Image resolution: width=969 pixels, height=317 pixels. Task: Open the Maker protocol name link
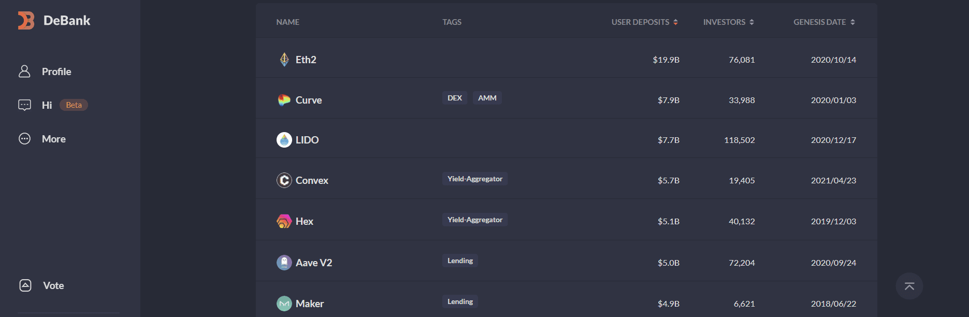[x=310, y=304]
